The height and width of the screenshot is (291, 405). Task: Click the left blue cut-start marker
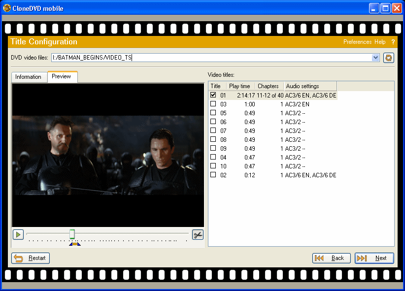coord(71,244)
